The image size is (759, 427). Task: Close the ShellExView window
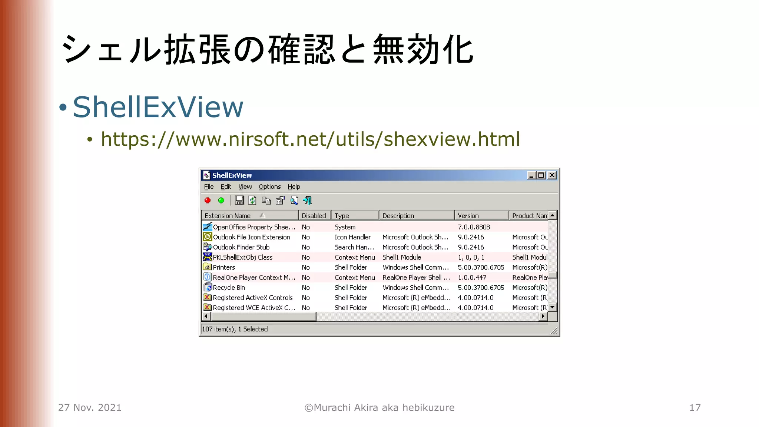552,175
